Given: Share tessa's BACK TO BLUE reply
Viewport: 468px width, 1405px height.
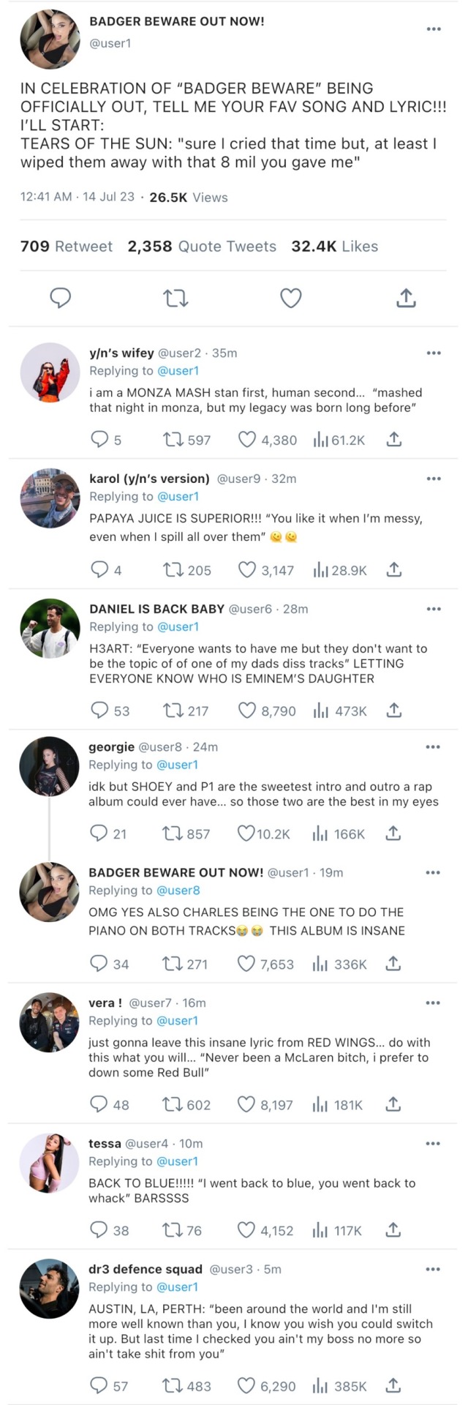Looking at the screenshot, I should [393, 1229].
